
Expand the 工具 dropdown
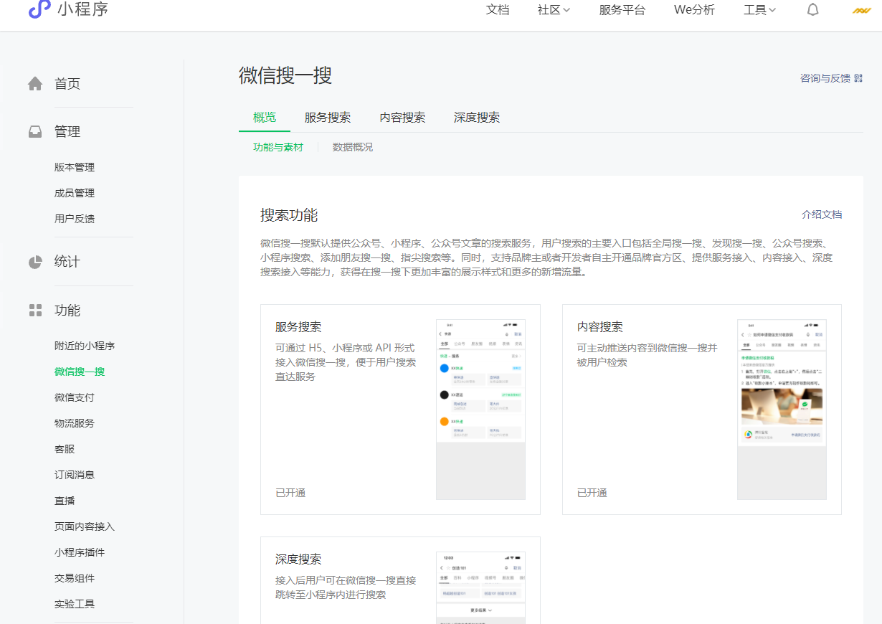coord(760,10)
